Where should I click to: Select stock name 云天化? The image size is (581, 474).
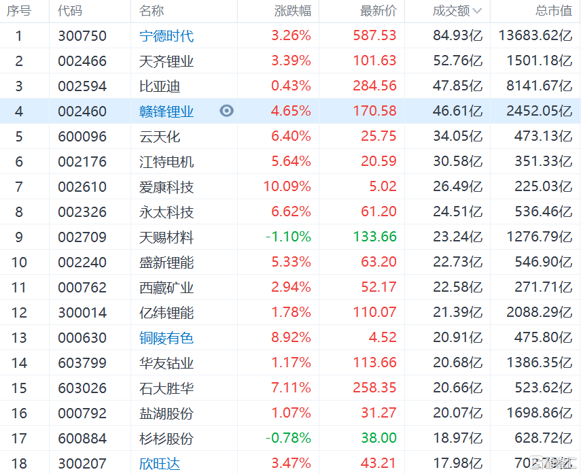[160, 137]
